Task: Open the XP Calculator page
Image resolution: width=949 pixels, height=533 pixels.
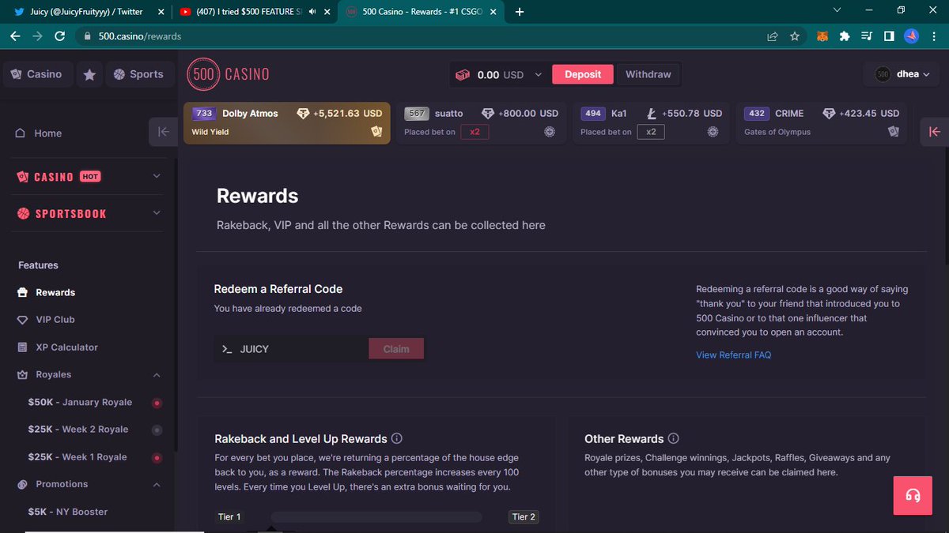Action: point(66,347)
